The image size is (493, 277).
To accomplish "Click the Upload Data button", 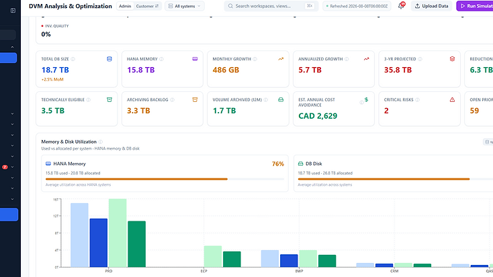I will coord(431,6).
